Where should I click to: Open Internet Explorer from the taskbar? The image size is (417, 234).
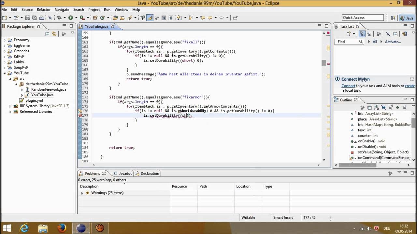tap(24, 228)
